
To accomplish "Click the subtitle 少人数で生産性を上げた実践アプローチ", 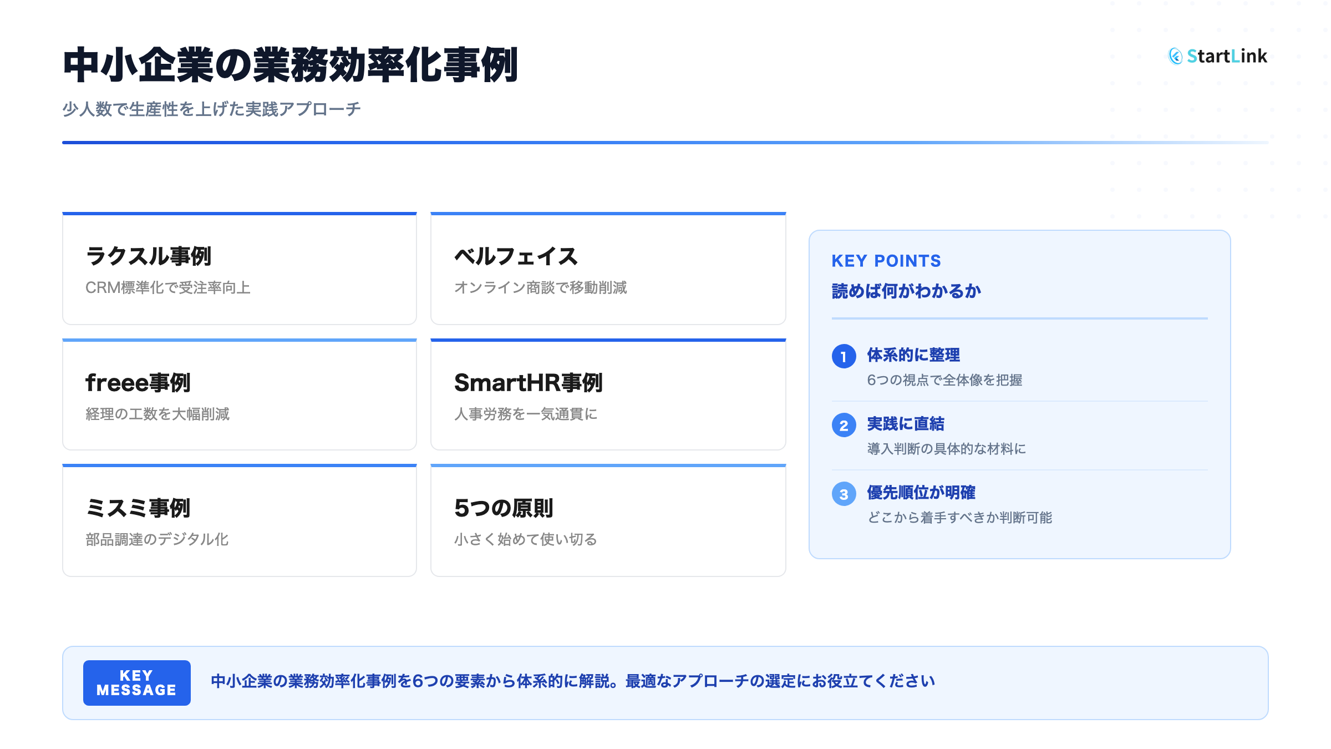I will tap(211, 109).
